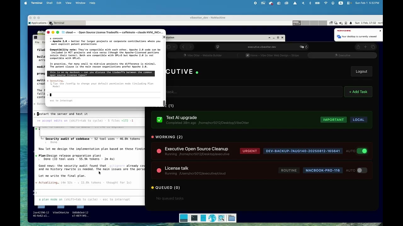
Task: Reload the executive.vibeotter.dev page
Action: 306,47
